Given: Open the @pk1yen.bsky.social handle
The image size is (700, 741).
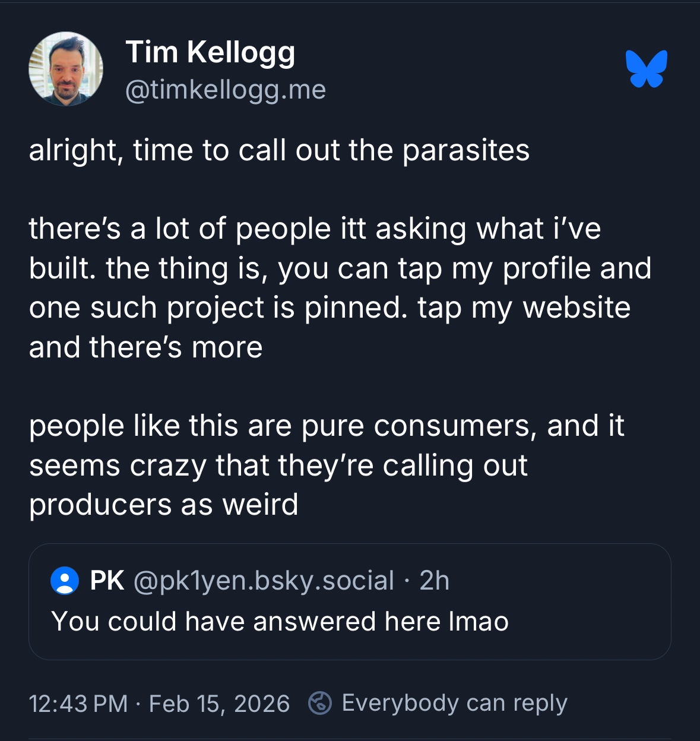Looking at the screenshot, I should 264,581.
